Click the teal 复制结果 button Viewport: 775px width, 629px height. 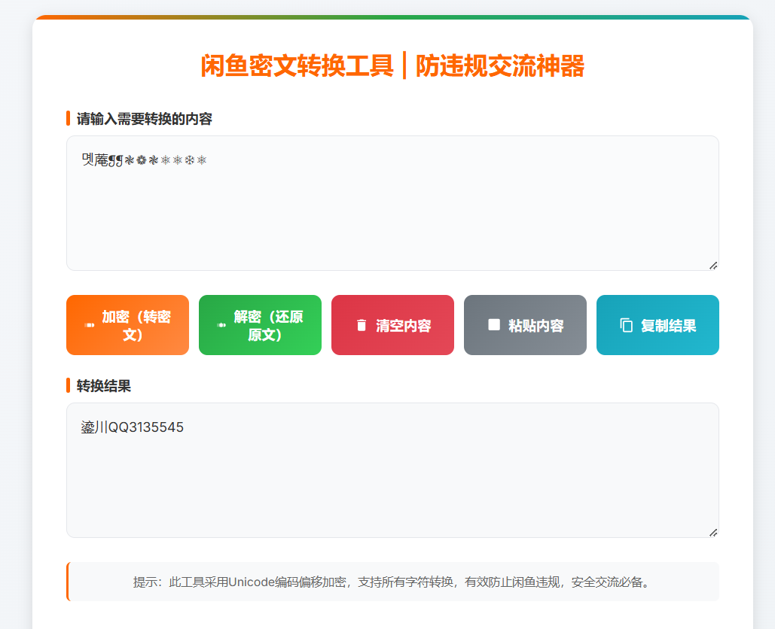[x=658, y=325]
